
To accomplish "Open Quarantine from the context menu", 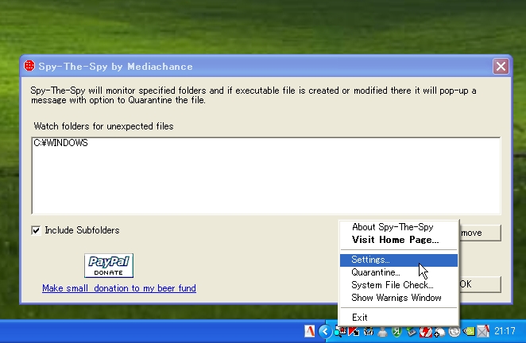I will (399, 272).
